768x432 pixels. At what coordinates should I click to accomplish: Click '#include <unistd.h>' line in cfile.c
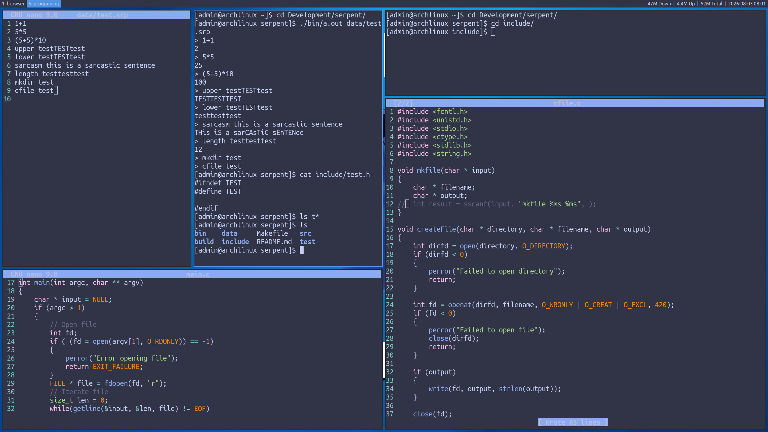pos(434,120)
